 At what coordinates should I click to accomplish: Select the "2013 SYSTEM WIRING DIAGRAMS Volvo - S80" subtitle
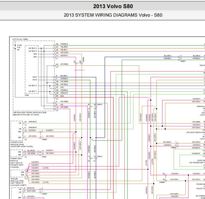coord(113,15)
